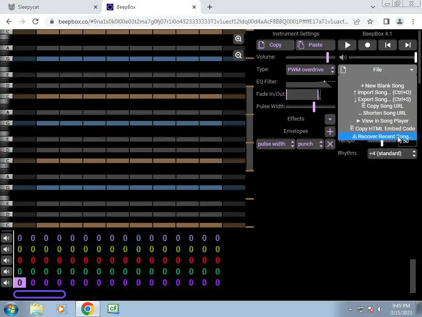The image size is (422, 317).
Task: Adjust master volume slider
Action: [x=382, y=57]
